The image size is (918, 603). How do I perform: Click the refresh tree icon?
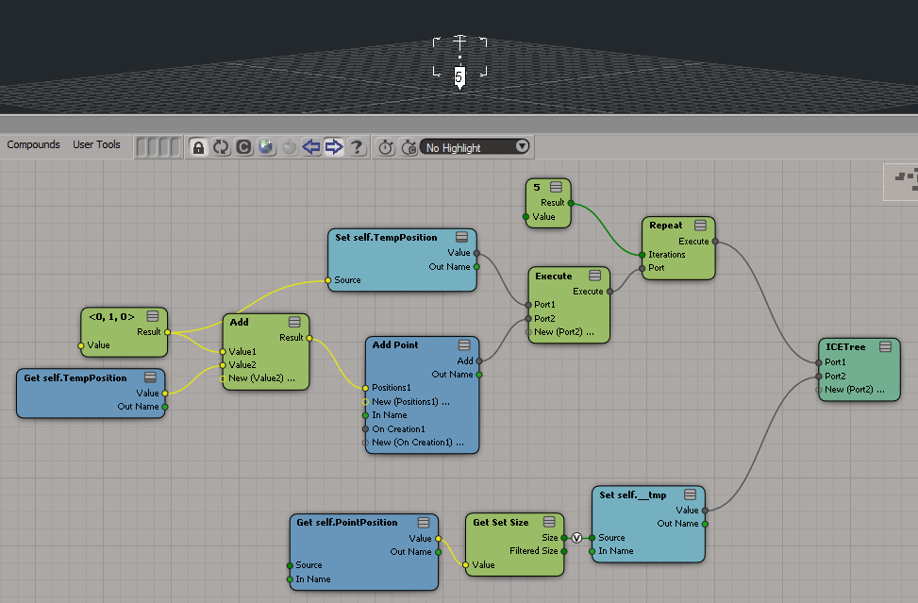pyautogui.click(x=221, y=147)
